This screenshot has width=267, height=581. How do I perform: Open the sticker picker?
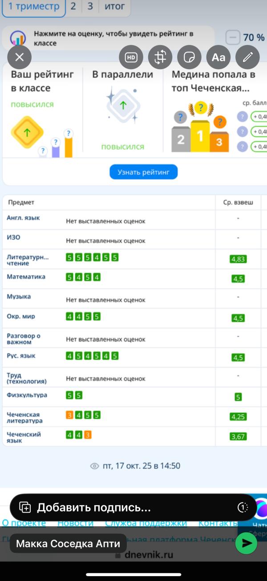[189, 57]
